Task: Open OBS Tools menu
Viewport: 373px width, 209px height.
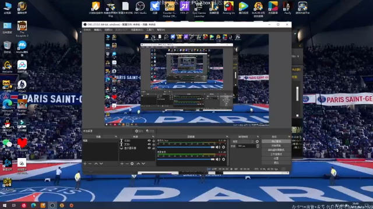Action: (x=150, y=30)
